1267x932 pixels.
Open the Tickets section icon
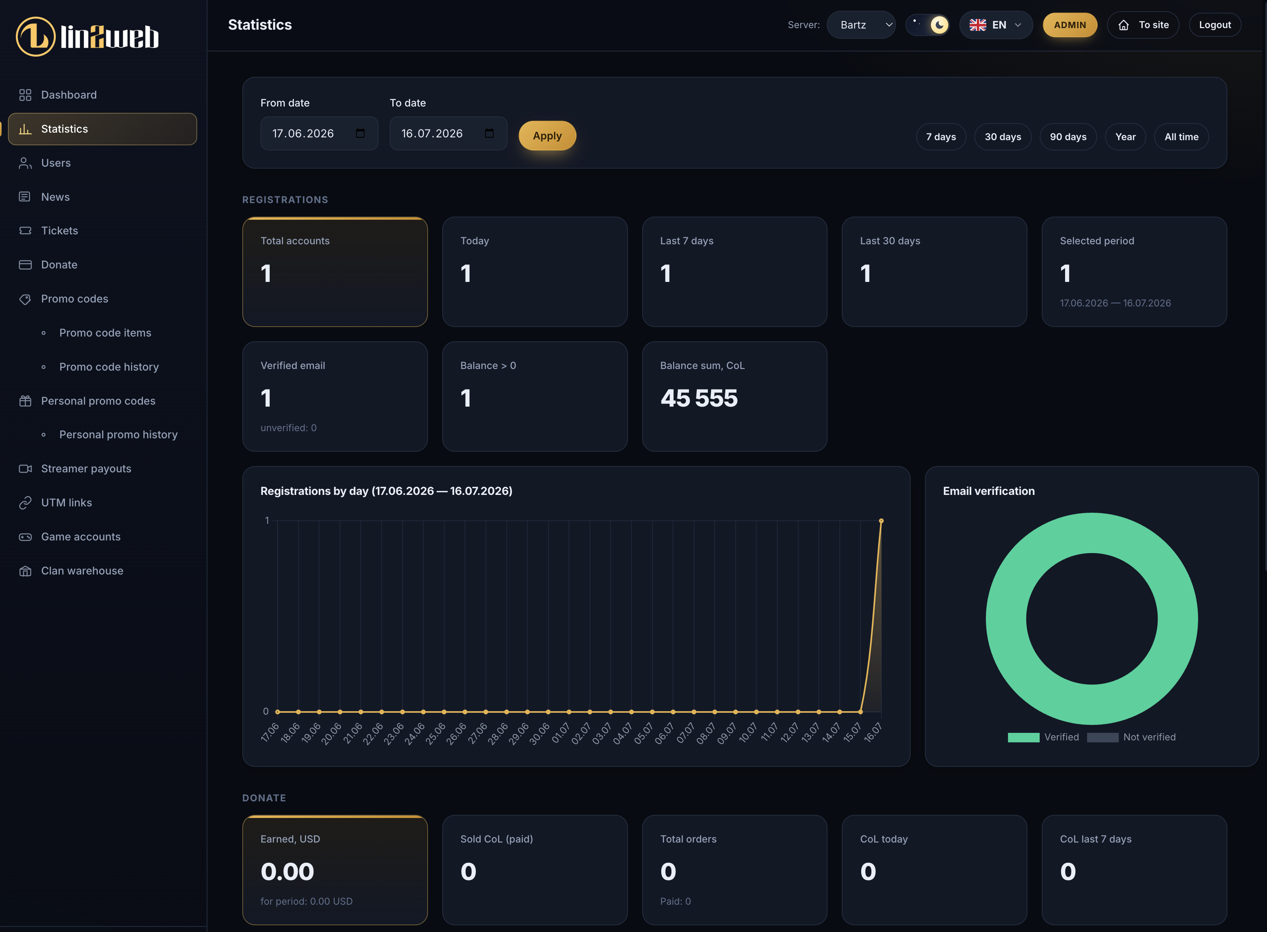(25, 231)
